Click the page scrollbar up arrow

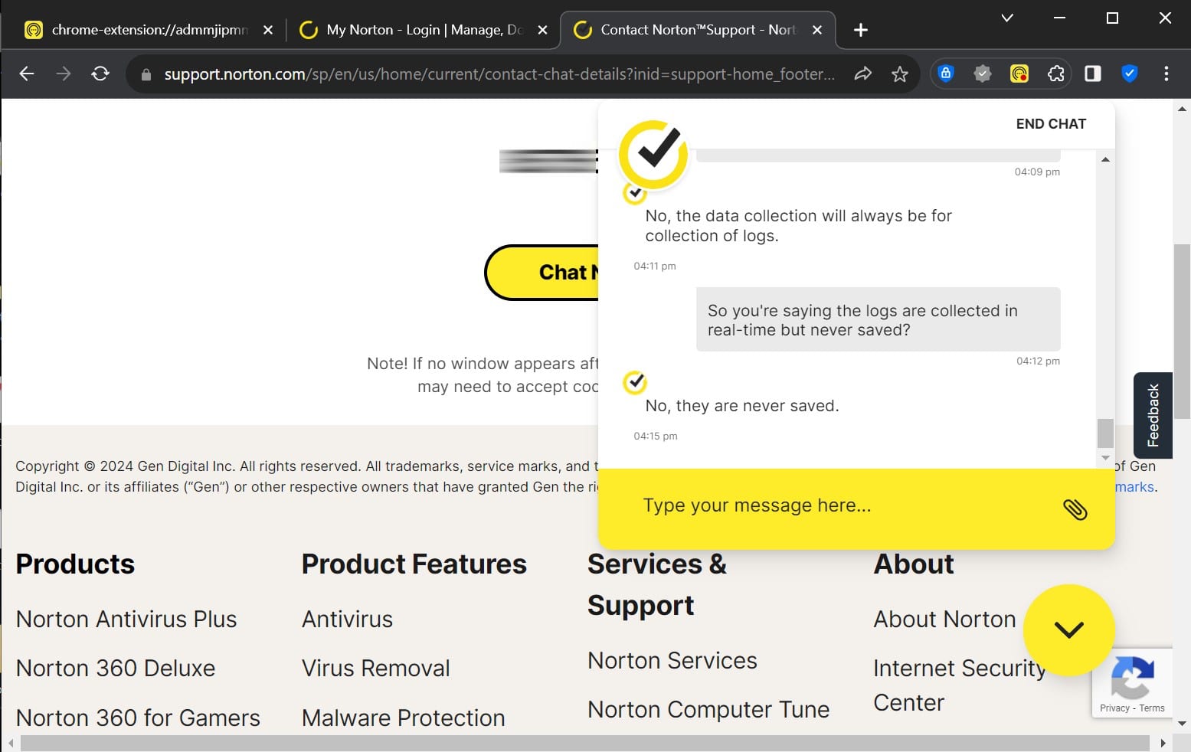pyautogui.click(x=1183, y=109)
